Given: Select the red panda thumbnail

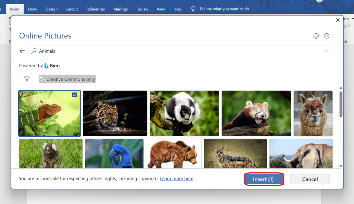Looking at the screenshot, I should (256, 113).
